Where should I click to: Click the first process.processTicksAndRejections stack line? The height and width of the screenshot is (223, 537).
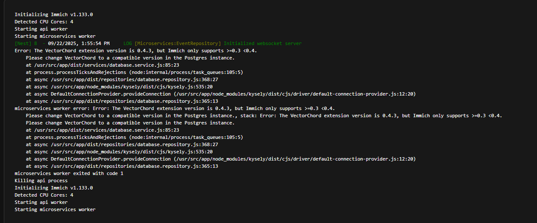click(134, 72)
